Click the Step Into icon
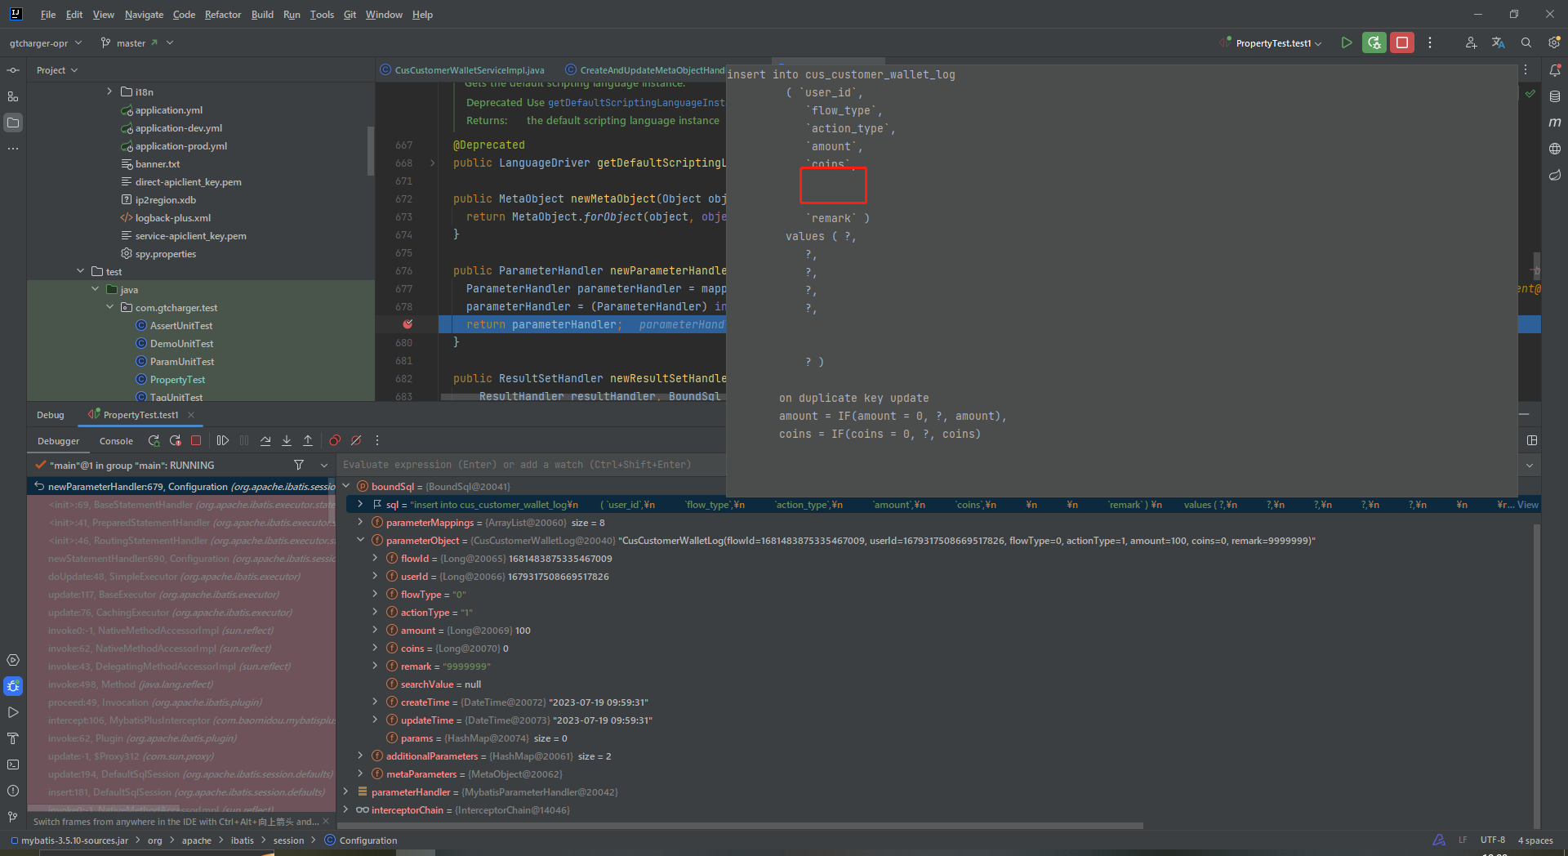The height and width of the screenshot is (856, 1568). 287,441
